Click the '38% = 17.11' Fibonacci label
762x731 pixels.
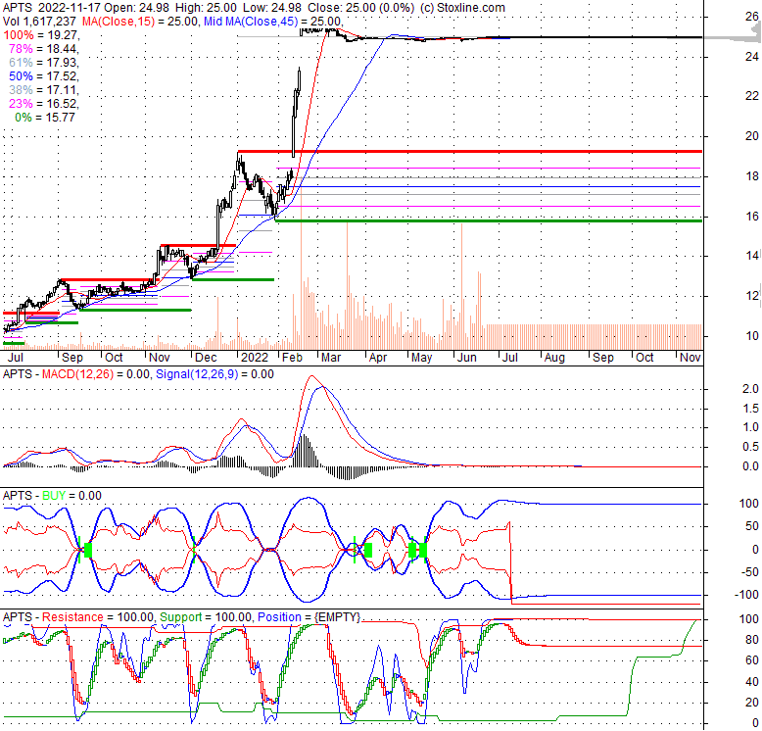43,90
